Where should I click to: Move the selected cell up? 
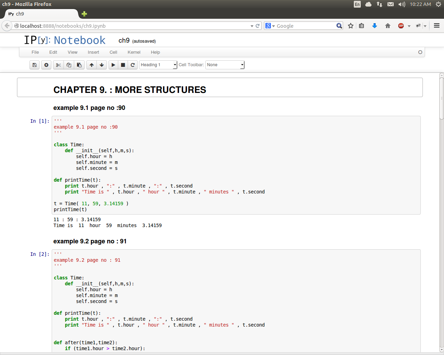(92, 65)
